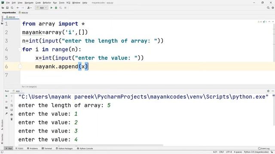The image size is (275, 154).
Task: Open the VCS menu
Action: 68,3
